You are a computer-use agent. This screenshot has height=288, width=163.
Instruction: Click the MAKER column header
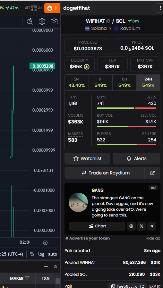point(17,278)
